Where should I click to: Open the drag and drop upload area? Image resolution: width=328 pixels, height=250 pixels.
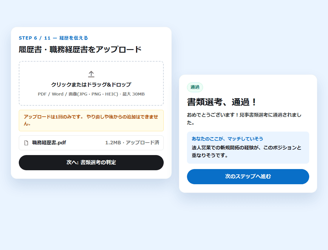tap(91, 83)
